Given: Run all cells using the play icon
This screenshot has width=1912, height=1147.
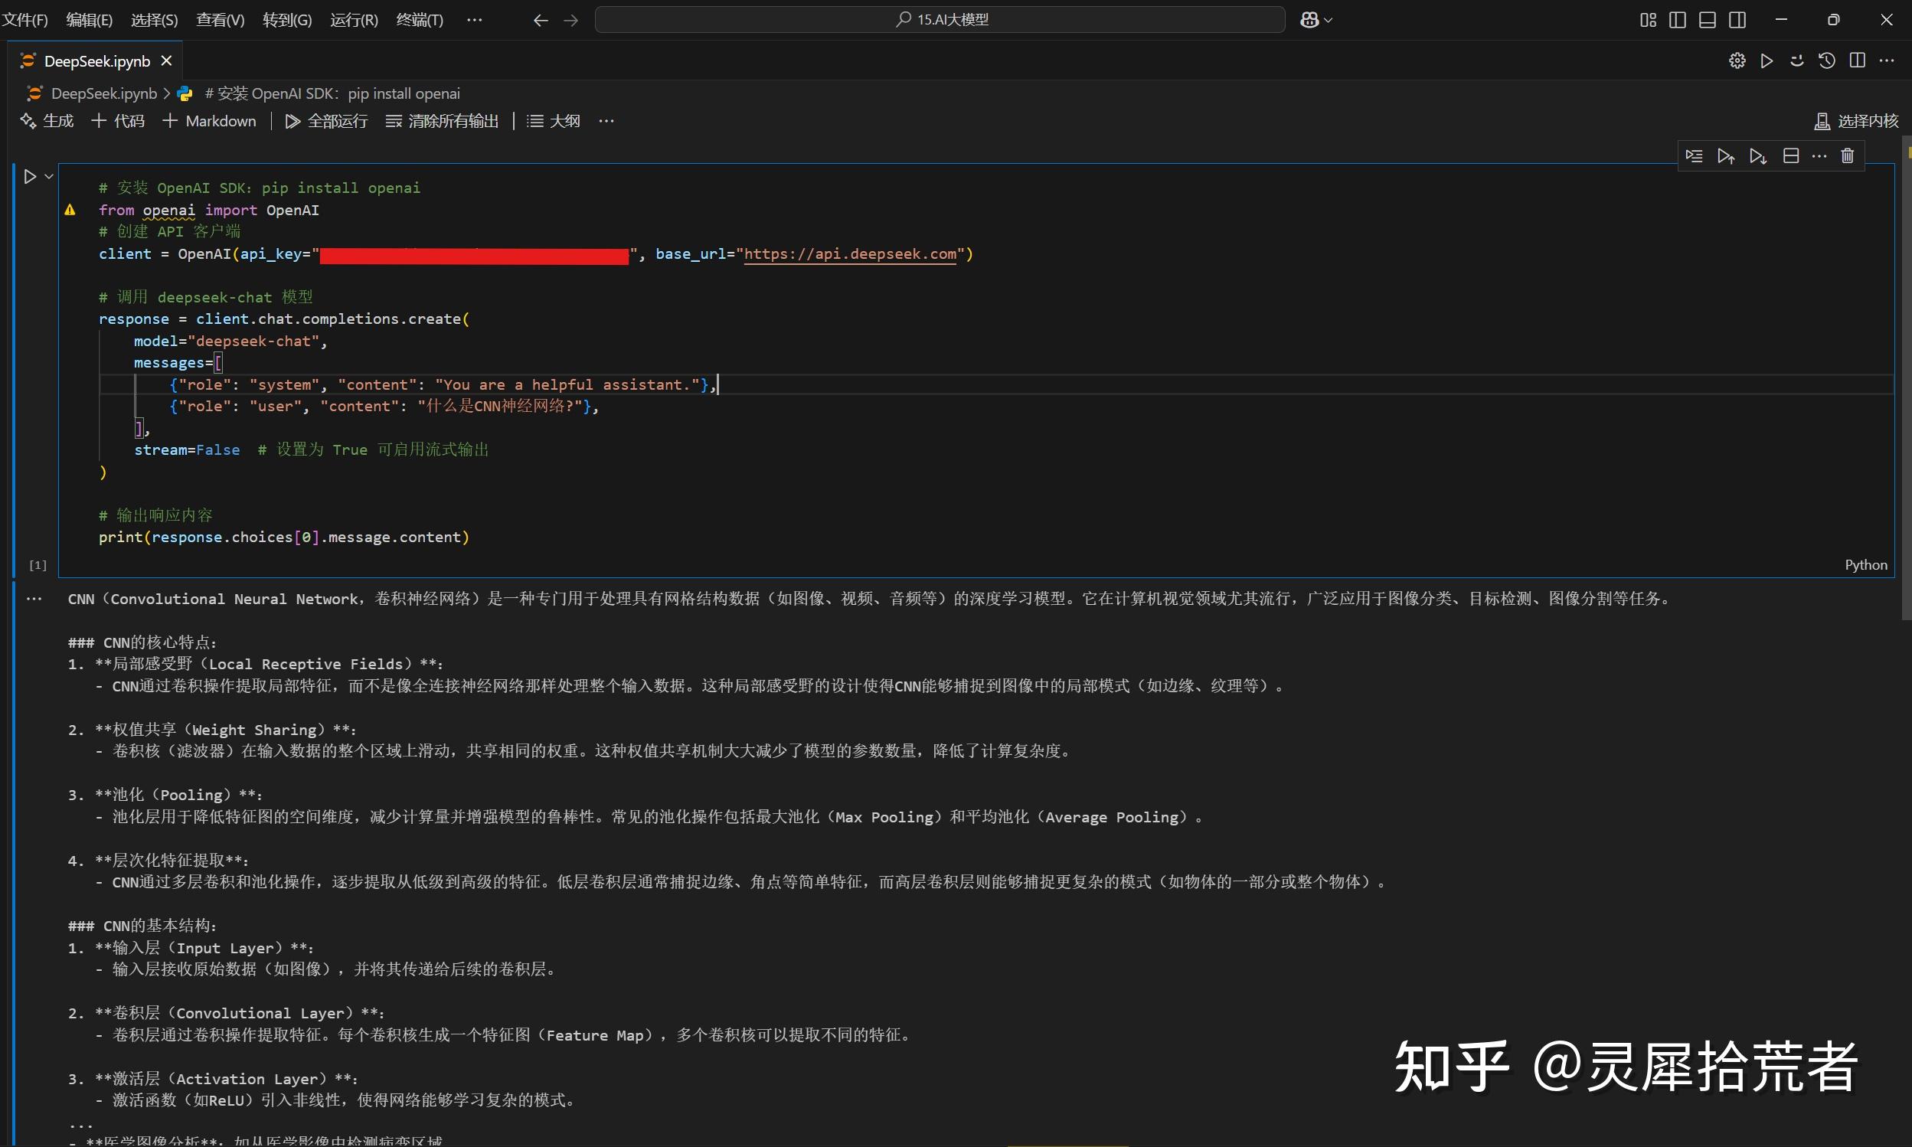Looking at the screenshot, I should tap(1767, 60).
